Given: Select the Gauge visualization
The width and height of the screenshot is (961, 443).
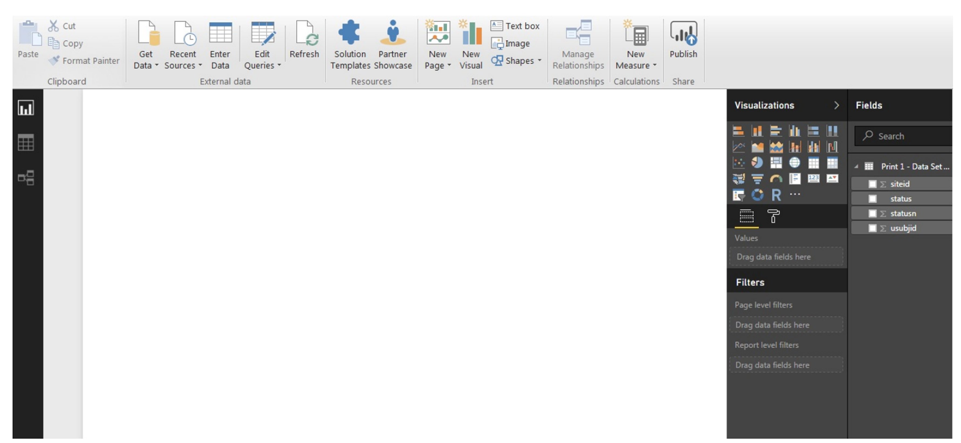Looking at the screenshot, I should click(x=777, y=179).
